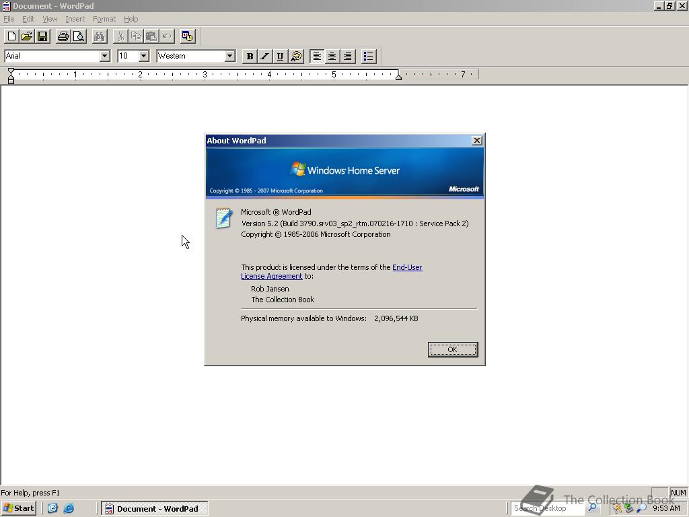The image size is (689, 517).
Task: Click 'The Collection Book' organization text in dialog
Action: click(283, 300)
